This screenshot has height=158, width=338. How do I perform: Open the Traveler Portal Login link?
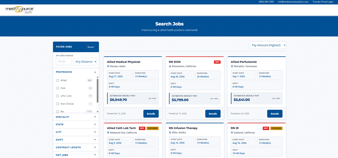tap(323, 2)
